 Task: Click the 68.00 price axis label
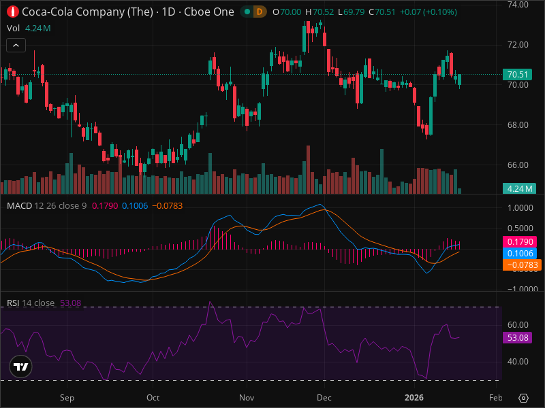click(518, 125)
